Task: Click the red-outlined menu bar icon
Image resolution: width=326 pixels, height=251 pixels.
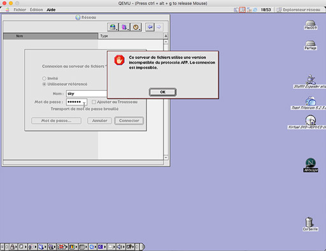Action: pyautogui.click(x=242, y=10)
